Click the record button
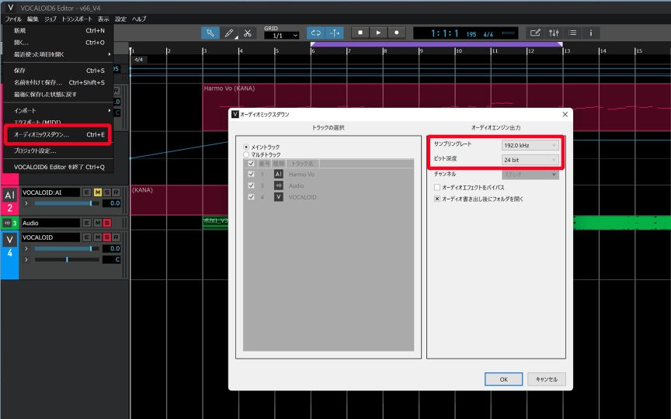 coord(397,33)
